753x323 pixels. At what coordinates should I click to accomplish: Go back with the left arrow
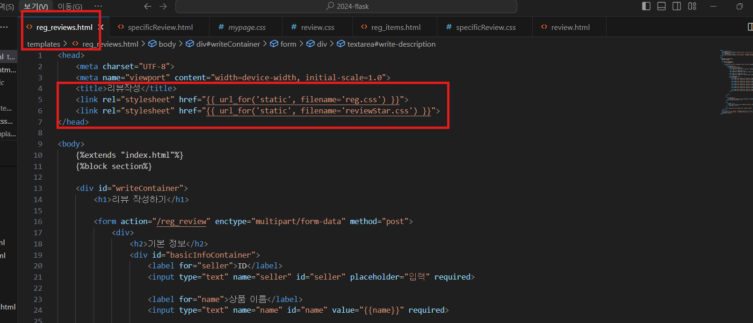point(148,6)
